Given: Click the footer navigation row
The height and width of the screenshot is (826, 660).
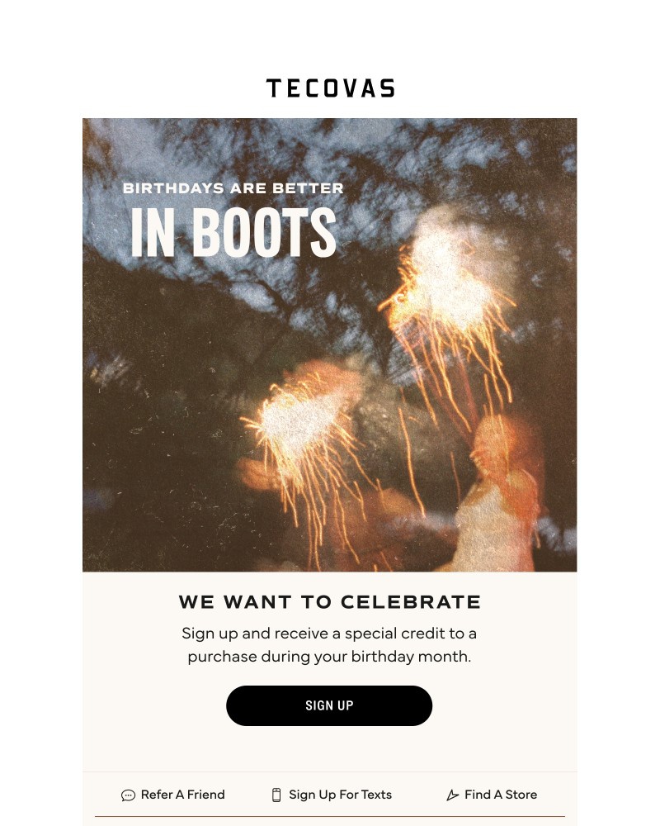Looking at the screenshot, I should (x=329, y=795).
